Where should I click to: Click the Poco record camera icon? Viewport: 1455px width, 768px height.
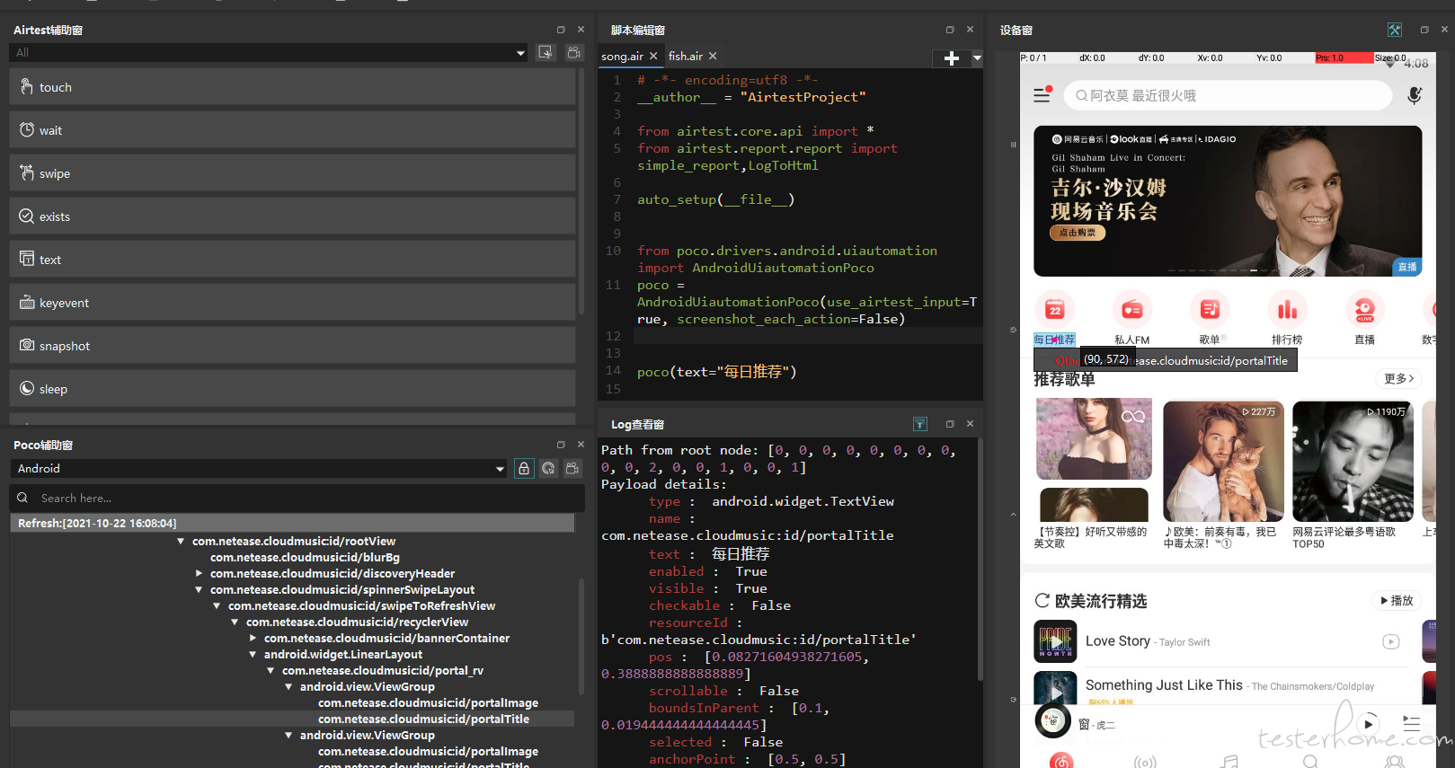pyautogui.click(x=572, y=468)
